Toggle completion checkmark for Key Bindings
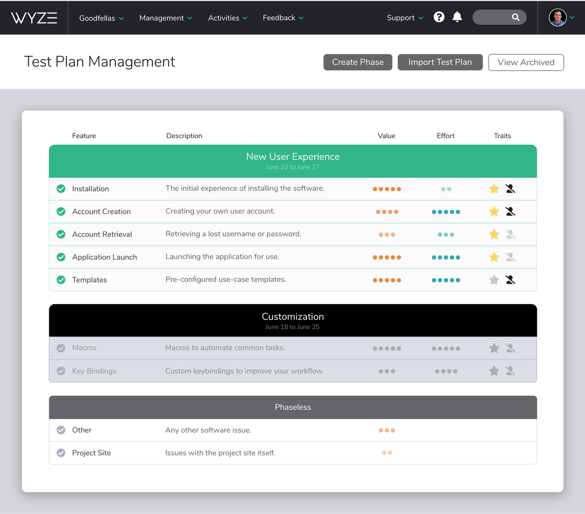Image resolution: width=585 pixels, height=514 pixels. [61, 371]
